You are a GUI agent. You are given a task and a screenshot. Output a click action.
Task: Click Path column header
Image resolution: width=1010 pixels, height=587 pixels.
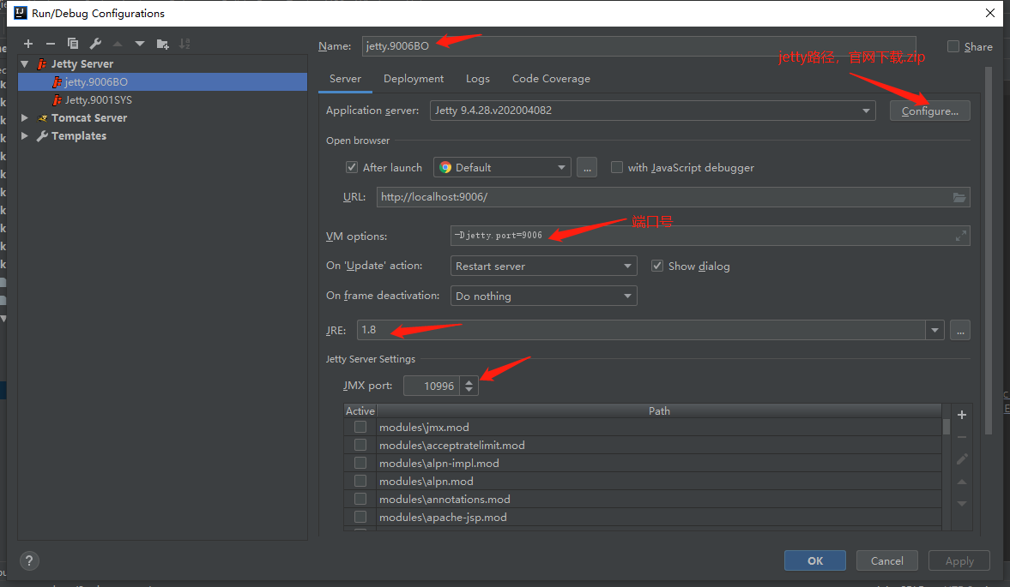click(x=659, y=410)
